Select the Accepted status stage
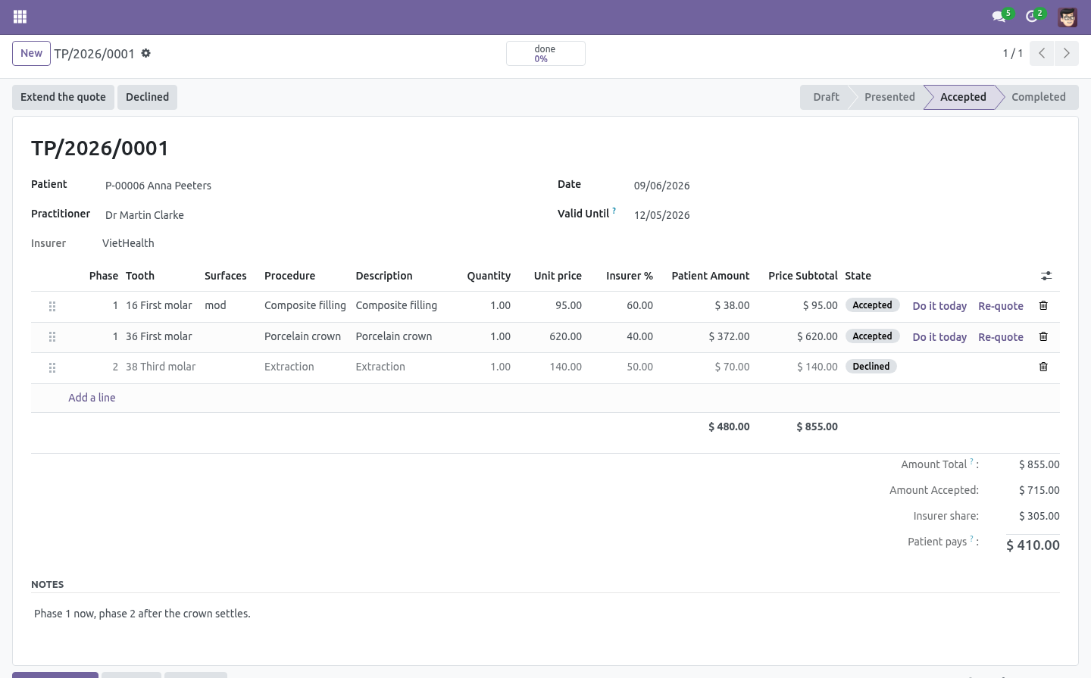 (963, 97)
